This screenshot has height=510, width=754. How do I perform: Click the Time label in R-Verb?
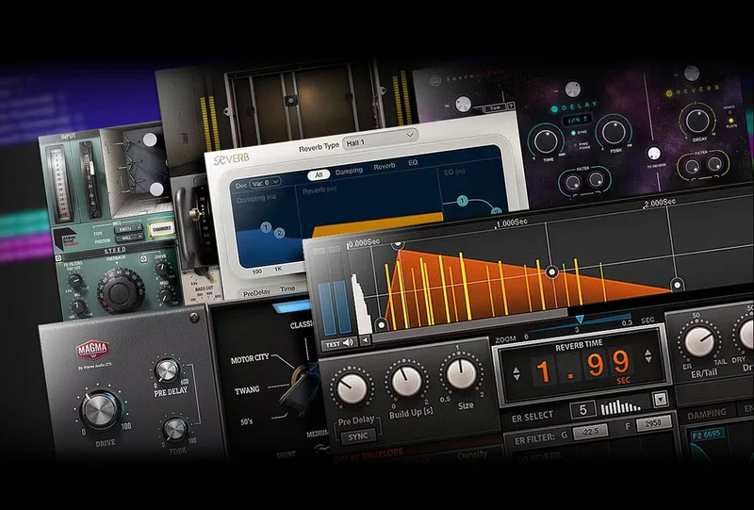(287, 288)
